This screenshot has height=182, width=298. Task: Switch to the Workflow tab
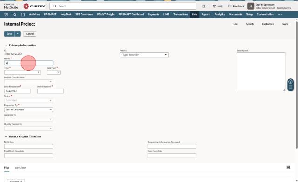pos(20,168)
